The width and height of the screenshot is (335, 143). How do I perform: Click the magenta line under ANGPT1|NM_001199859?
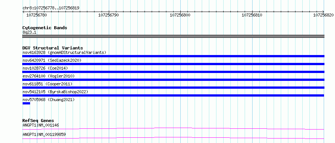pyautogui.click(x=173, y=138)
